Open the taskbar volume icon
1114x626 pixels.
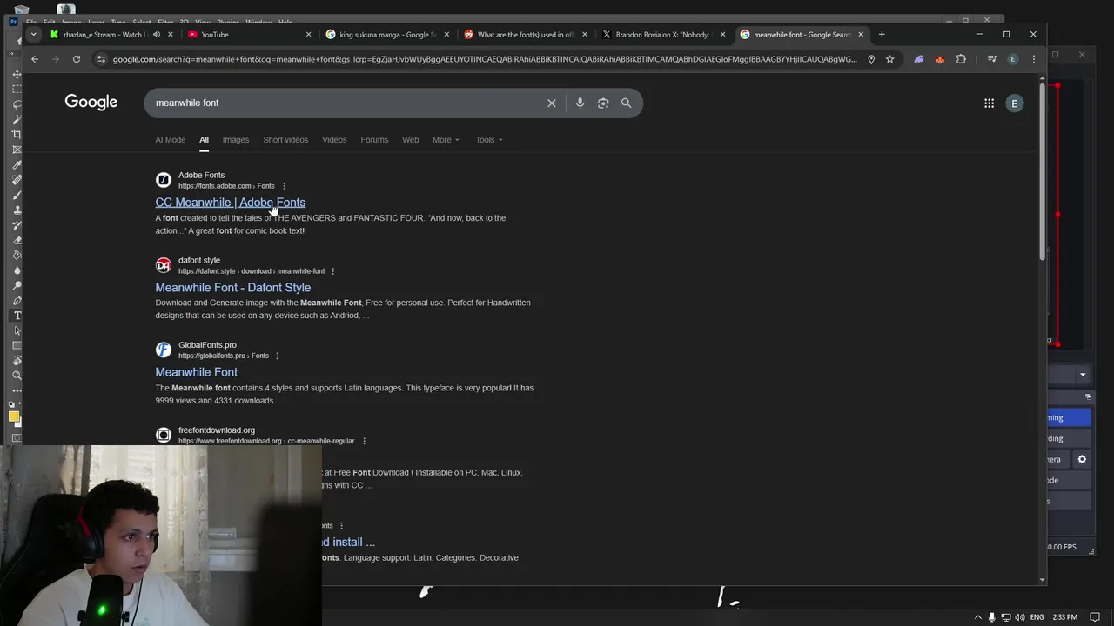point(1021,617)
